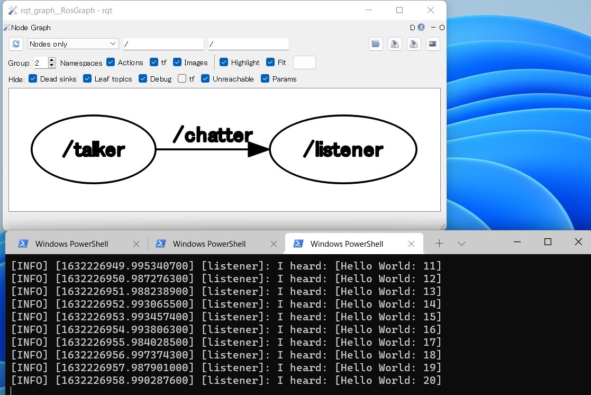The width and height of the screenshot is (591, 395).
Task: Minimize the terminal window
Action: (517, 242)
